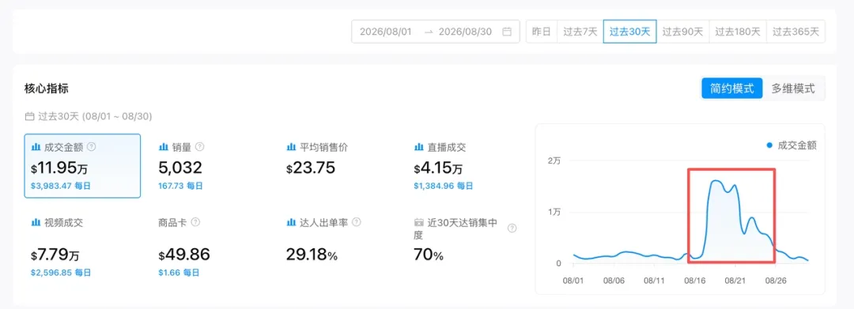Click the 08/01 chart axis label
The image size is (854, 309).
coord(573,281)
